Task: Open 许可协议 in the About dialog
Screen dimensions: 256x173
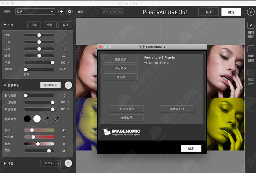Action: 121,68
